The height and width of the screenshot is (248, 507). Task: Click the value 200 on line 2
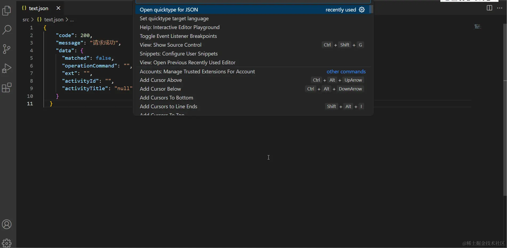[x=85, y=35]
